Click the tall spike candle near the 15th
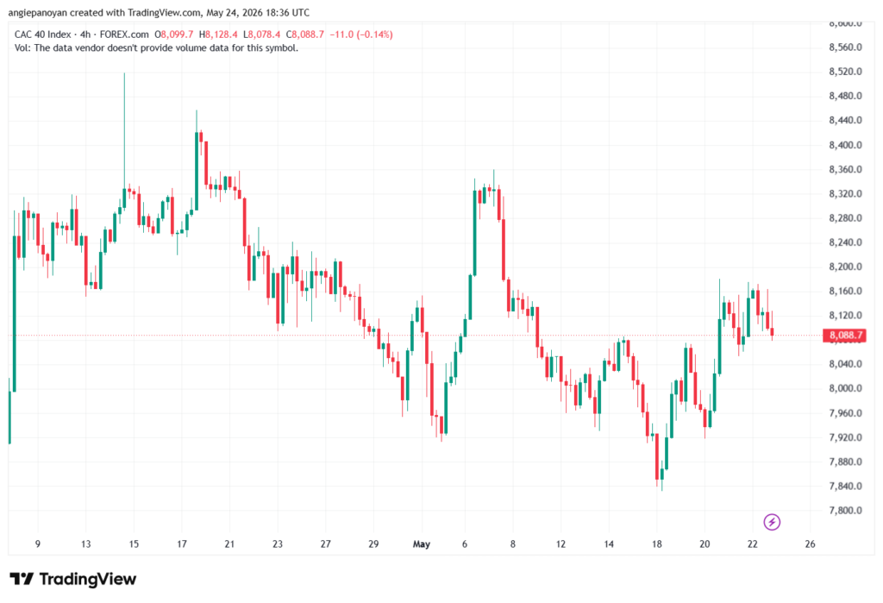 (x=124, y=141)
